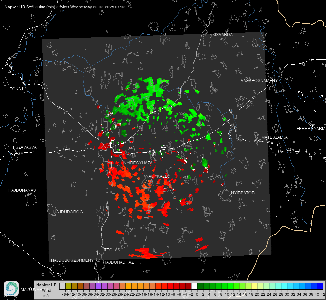This screenshot has height=300, width=326.
Task: Click the NAGYKÁLLÓ city label
Action: [158, 176]
